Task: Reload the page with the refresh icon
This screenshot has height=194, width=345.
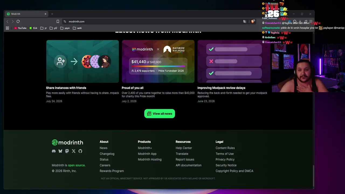Action: (18, 22)
